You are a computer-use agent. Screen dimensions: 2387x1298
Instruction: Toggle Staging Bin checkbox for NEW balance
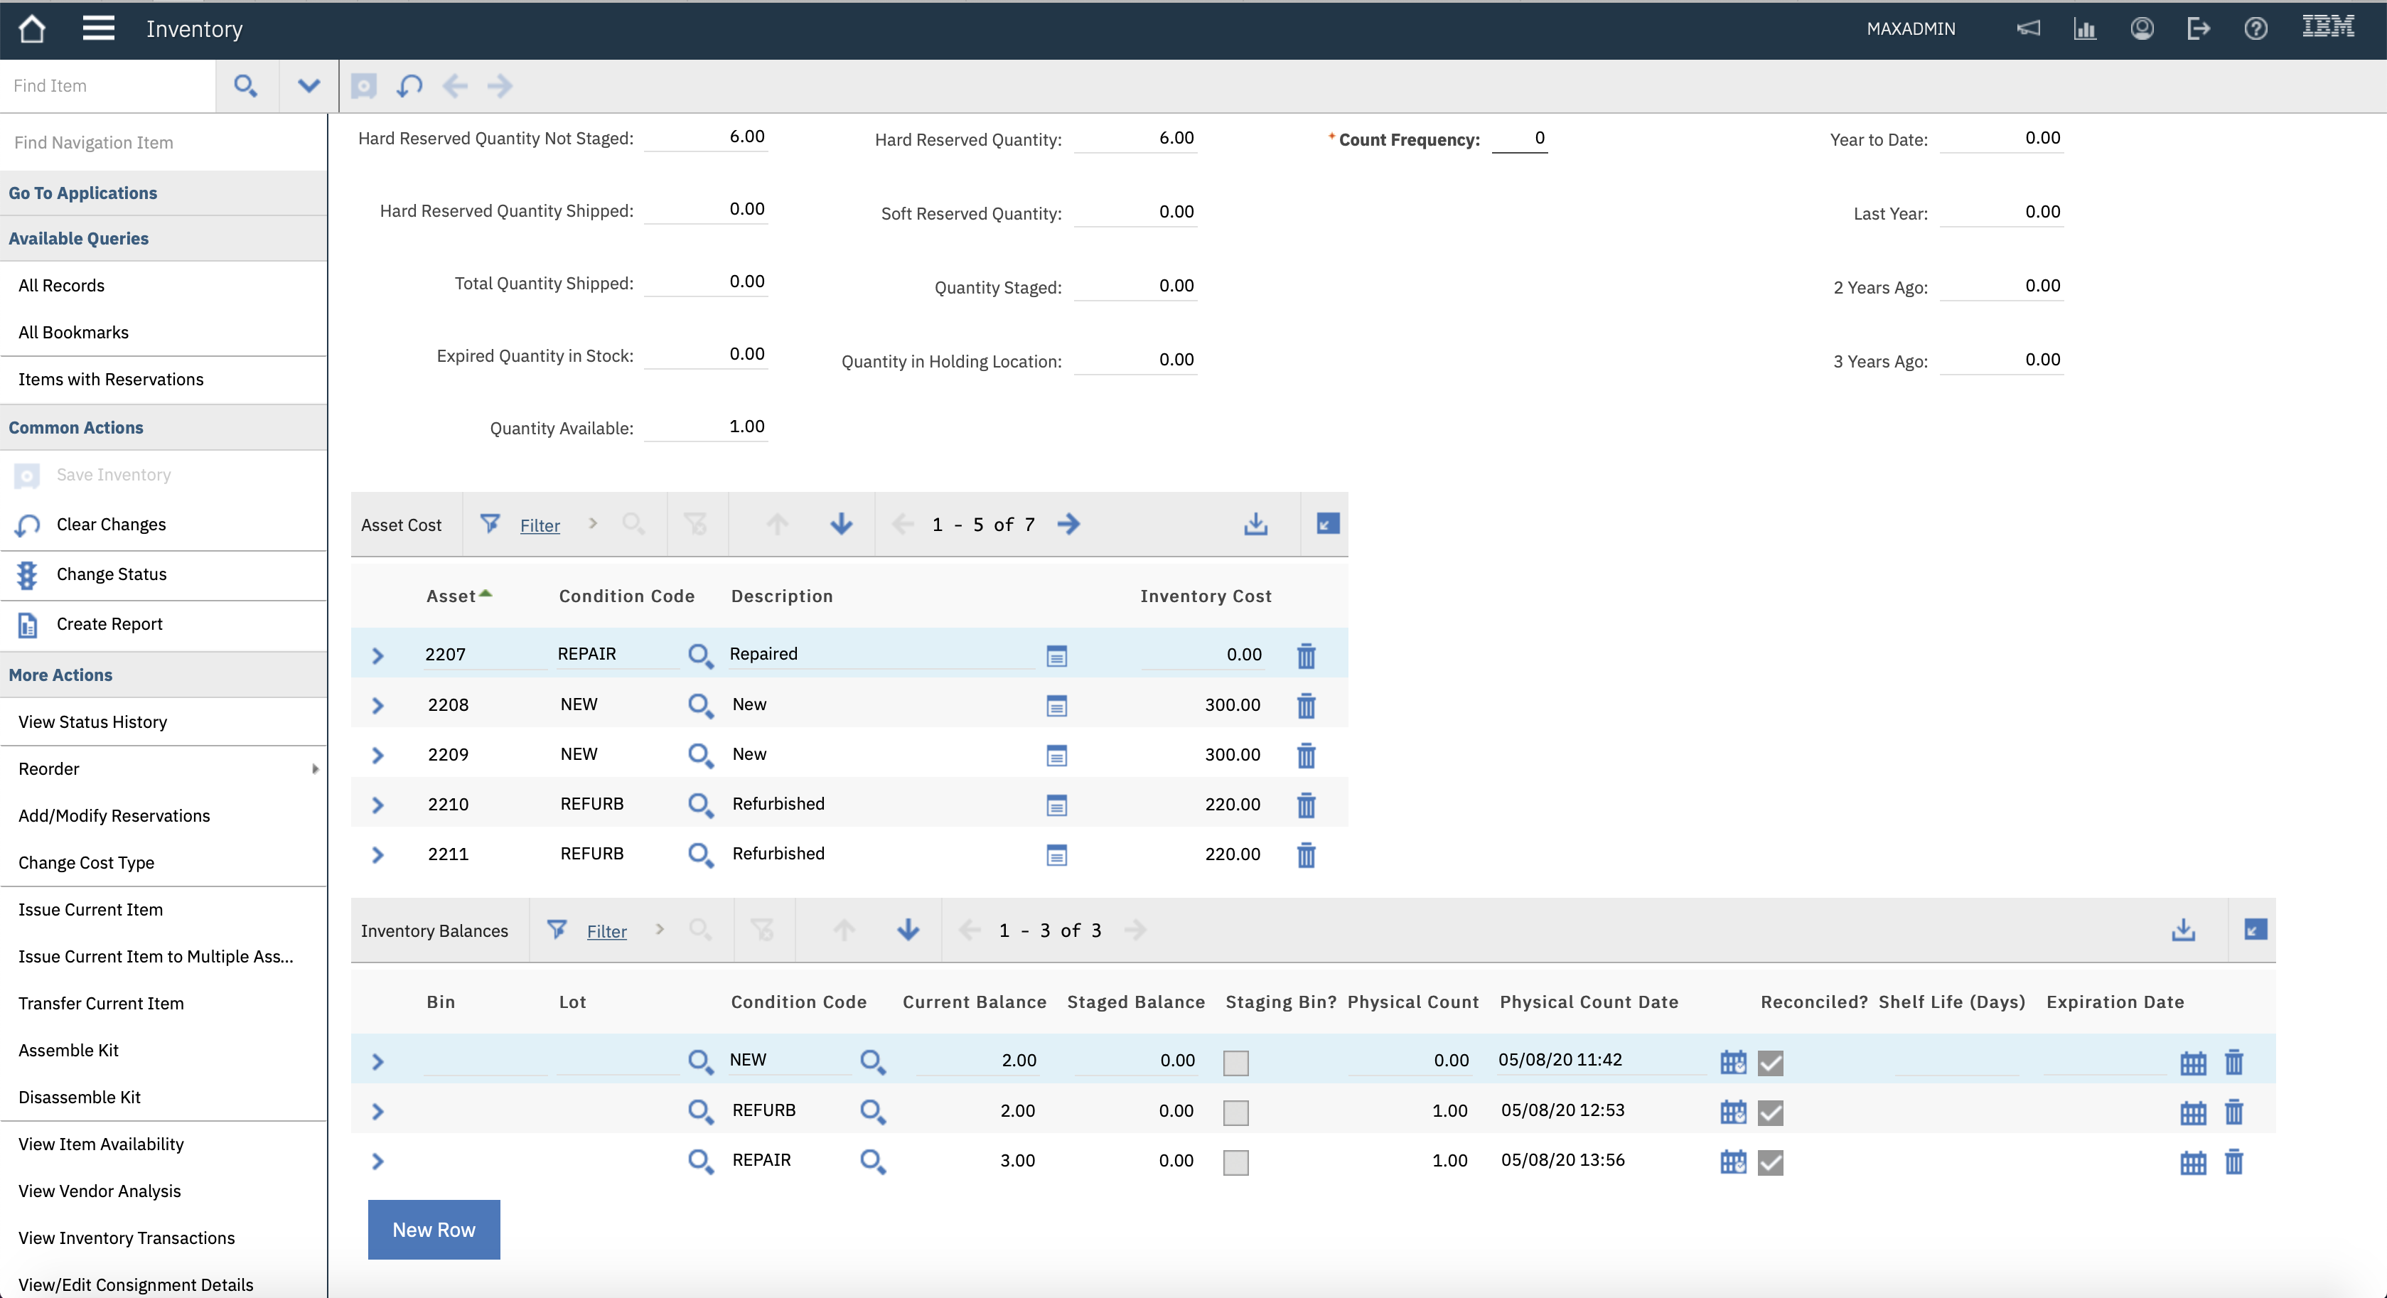(x=1235, y=1062)
